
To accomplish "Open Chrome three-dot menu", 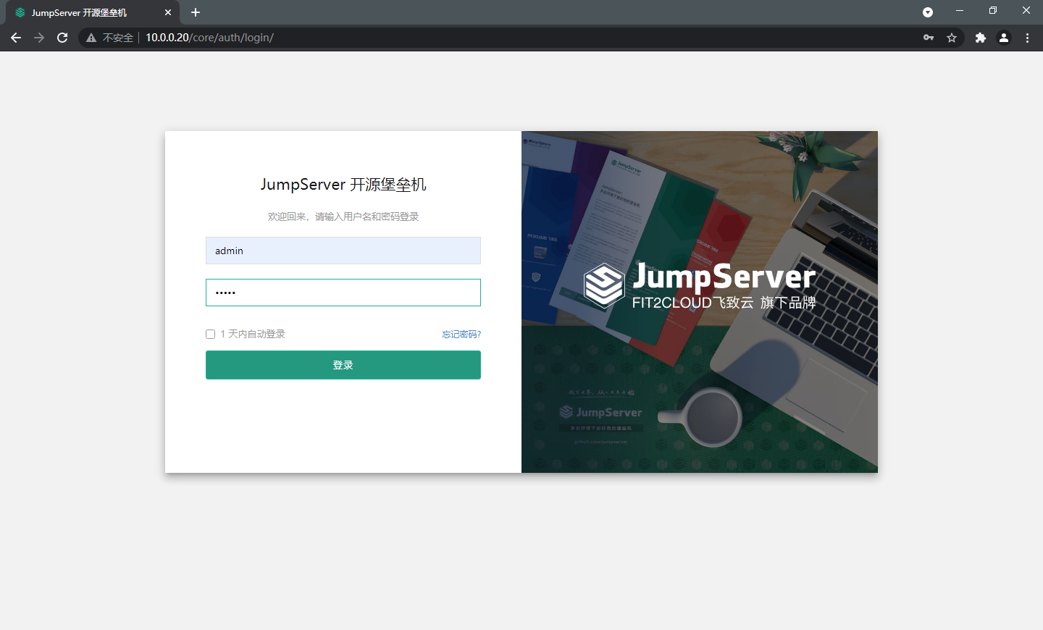I will click(x=1027, y=38).
